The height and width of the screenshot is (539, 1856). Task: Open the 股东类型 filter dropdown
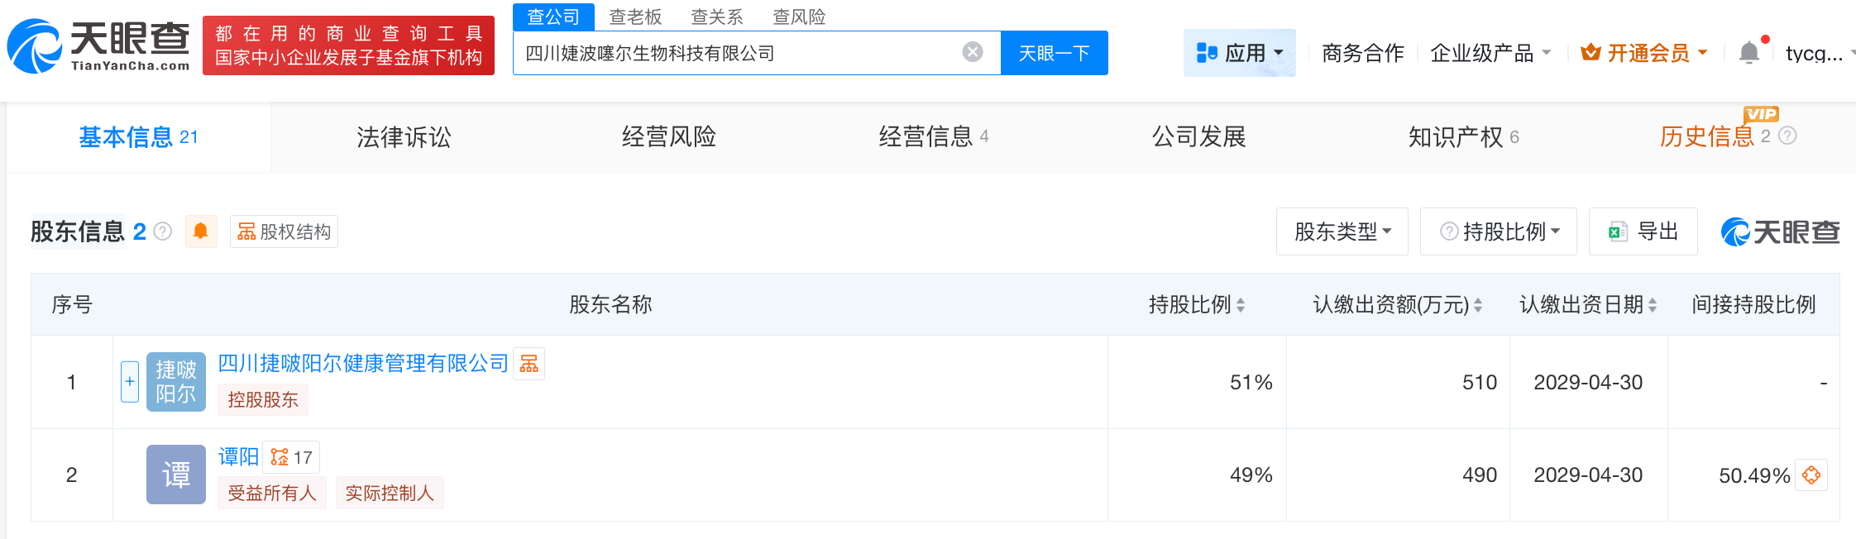[x=1342, y=231]
